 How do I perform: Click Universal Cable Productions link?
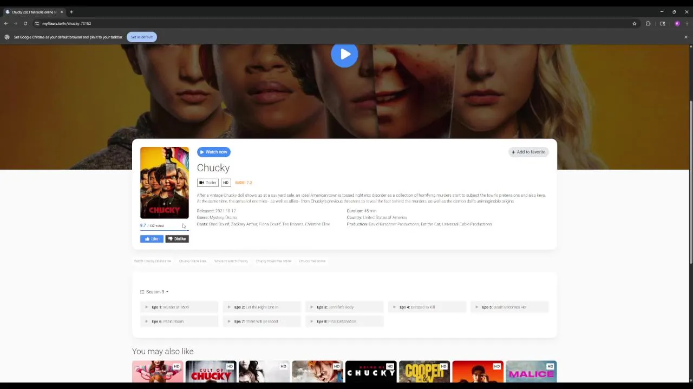[x=467, y=224]
